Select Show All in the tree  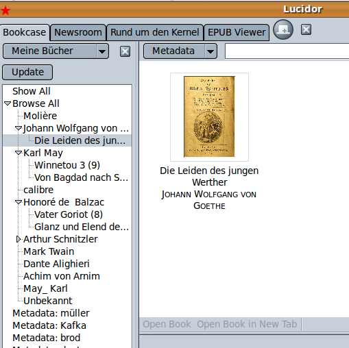coord(32,91)
